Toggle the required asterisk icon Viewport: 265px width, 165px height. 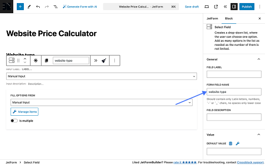(36, 60)
